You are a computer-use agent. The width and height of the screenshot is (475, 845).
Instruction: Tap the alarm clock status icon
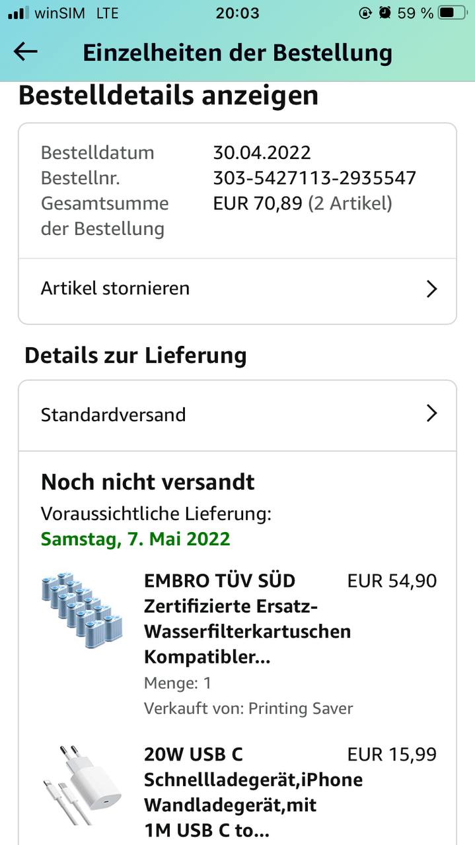[386, 13]
